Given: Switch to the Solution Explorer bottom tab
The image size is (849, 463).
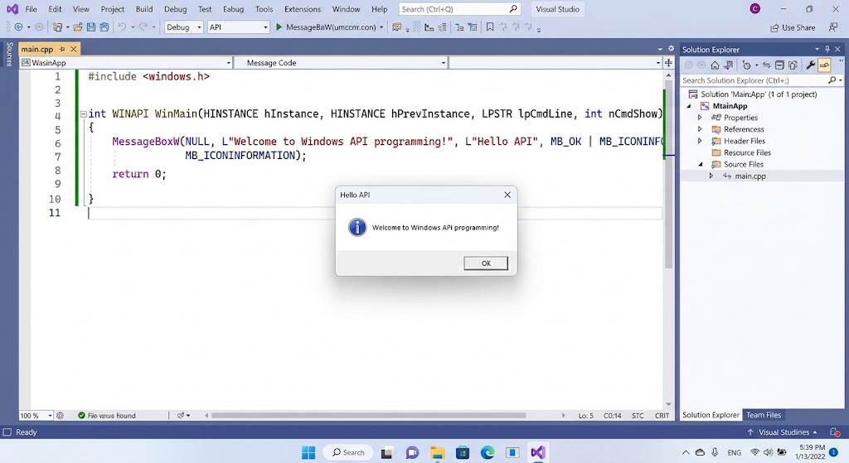Looking at the screenshot, I should click(711, 415).
